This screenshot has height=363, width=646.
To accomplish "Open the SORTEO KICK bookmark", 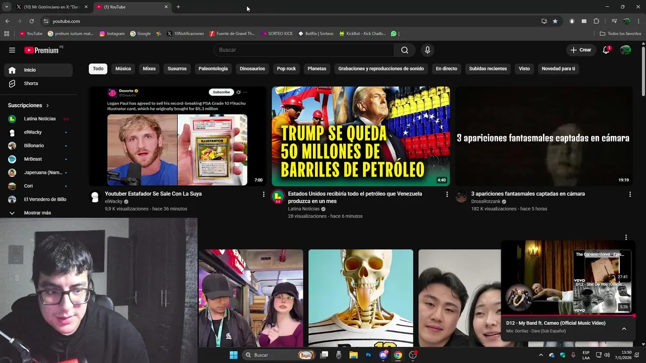I will point(277,34).
